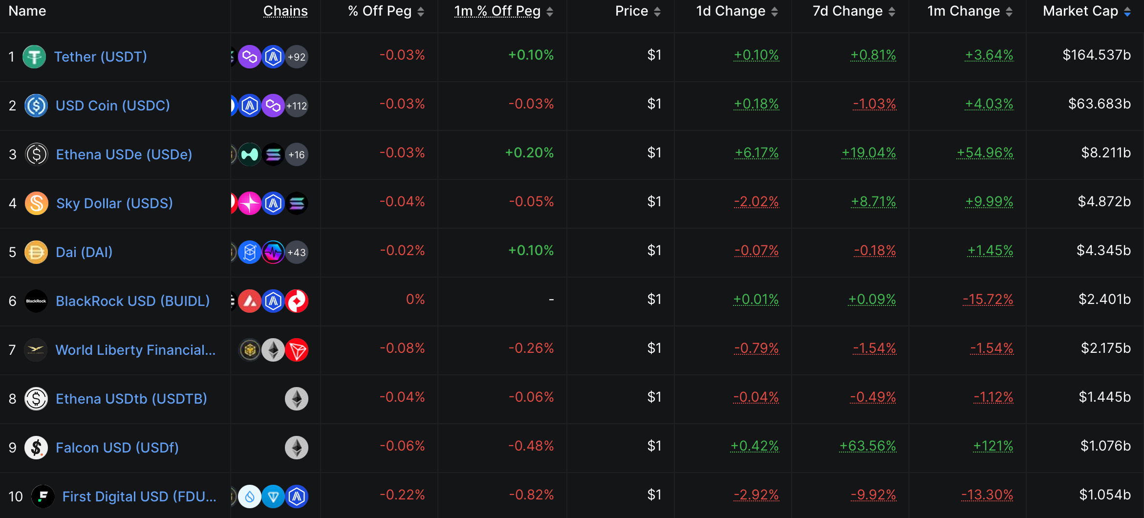The height and width of the screenshot is (518, 1144).
Task: Click the BlackRock BUIDL logo icon
Action: [36, 301]
